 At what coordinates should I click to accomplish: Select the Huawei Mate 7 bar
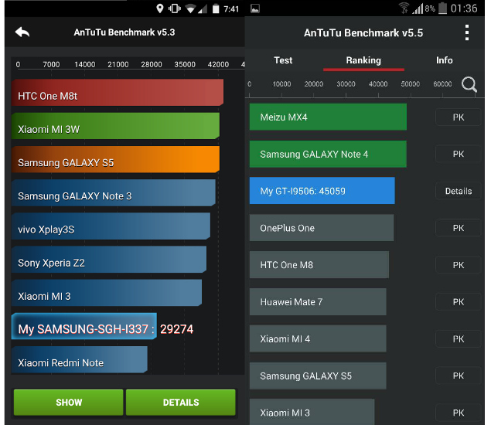point(318,301)
